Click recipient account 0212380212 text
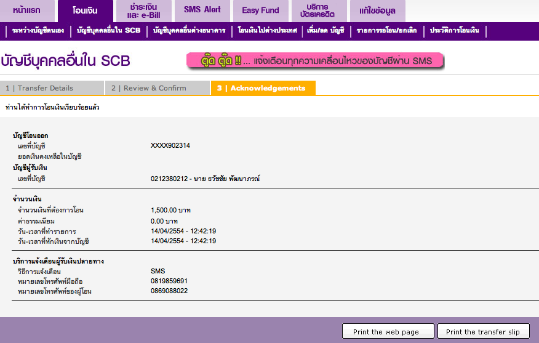539x343 pixels. coord(206,179)
